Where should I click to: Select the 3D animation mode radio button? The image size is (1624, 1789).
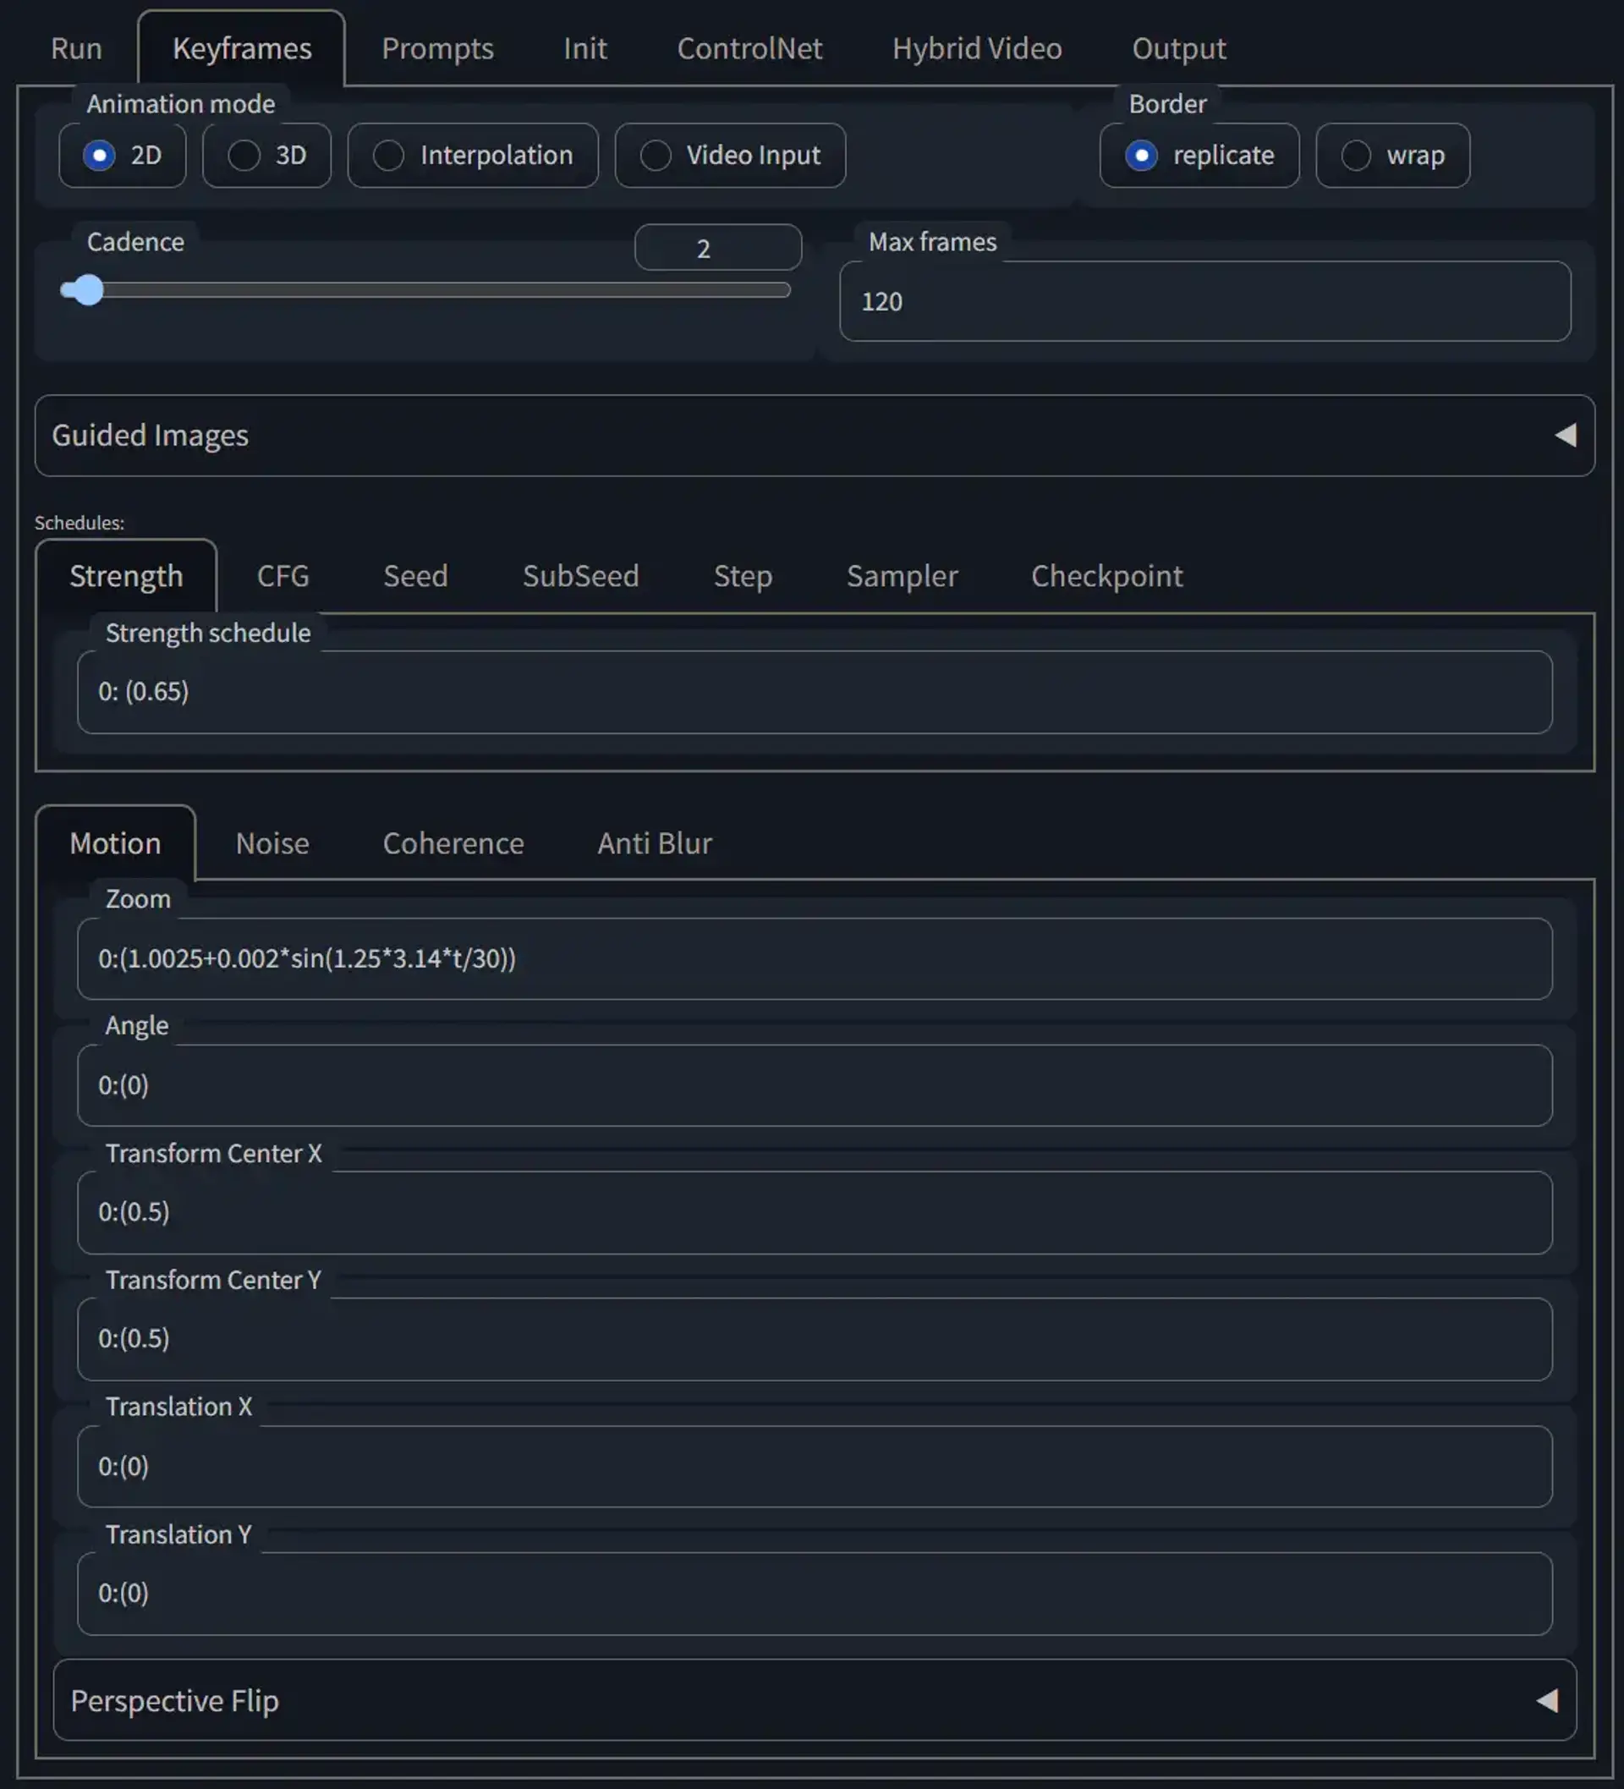coord(244,156)
